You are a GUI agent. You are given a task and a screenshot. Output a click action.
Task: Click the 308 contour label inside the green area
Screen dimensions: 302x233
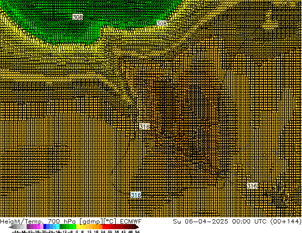point(78,17)
